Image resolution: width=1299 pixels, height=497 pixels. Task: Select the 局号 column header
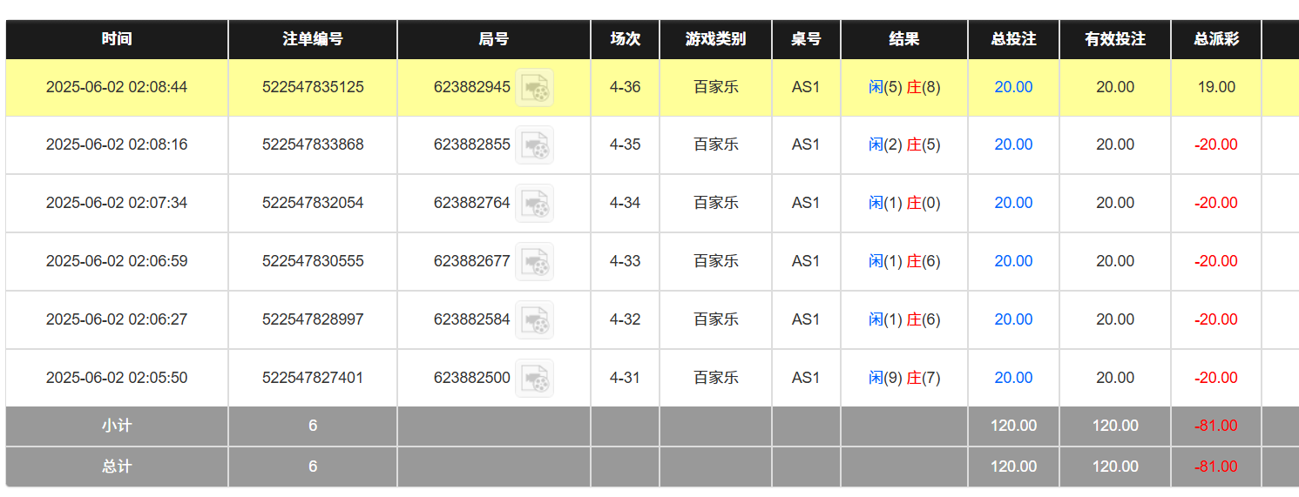click(494, 39)
